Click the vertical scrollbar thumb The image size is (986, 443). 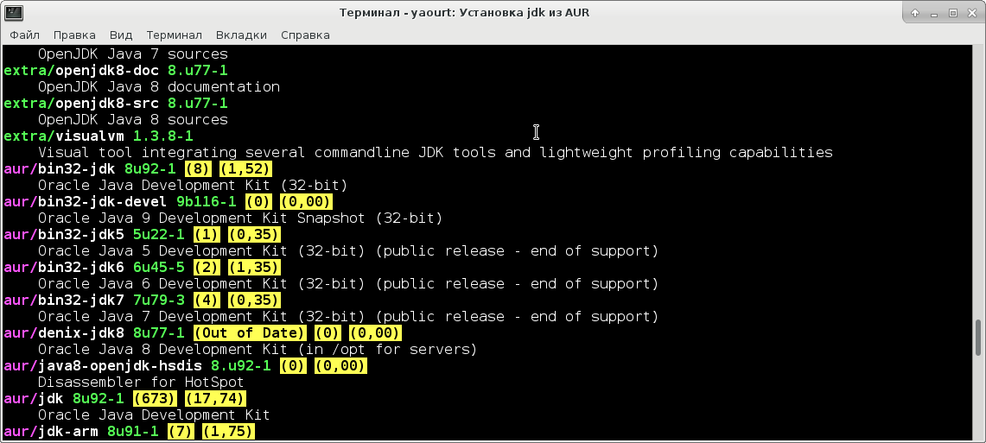click(978, 338)
